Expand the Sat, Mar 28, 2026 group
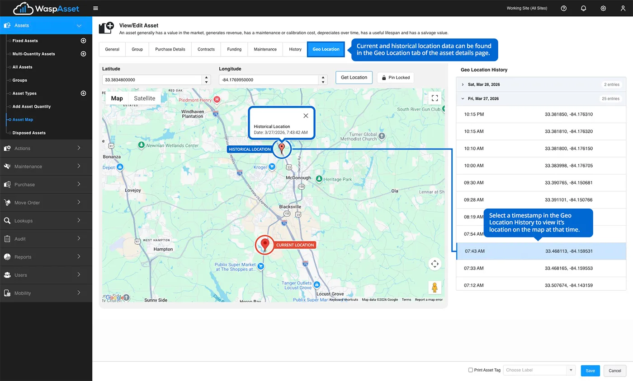This screenshot has width=633, height=381. [x=463, y=84]
